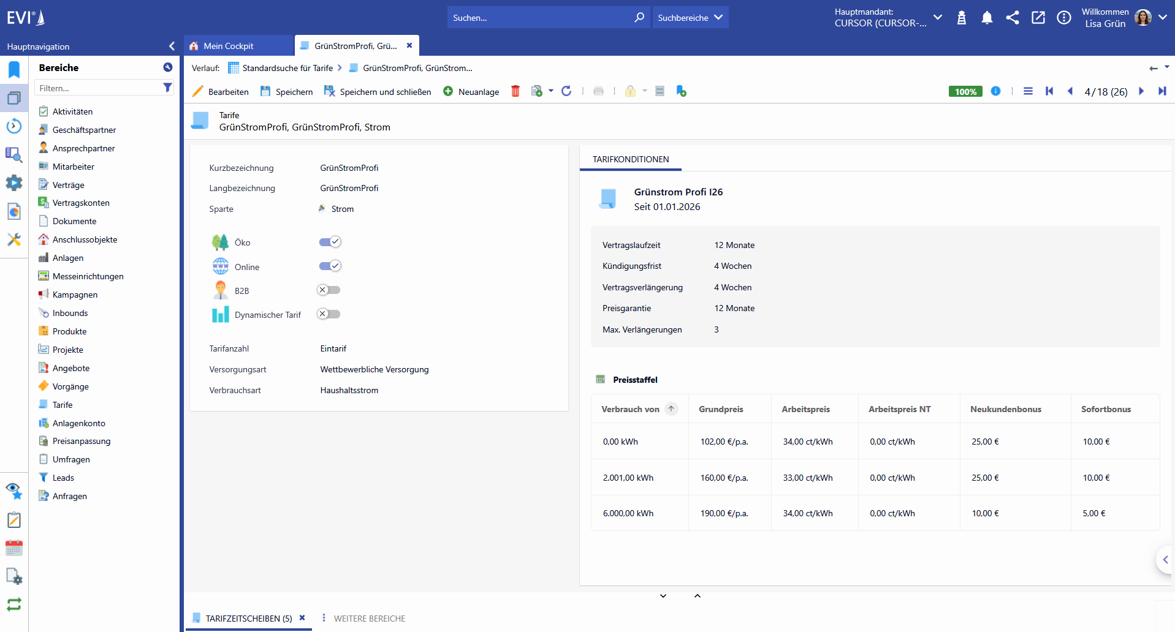Enable the B2B toggle
This screenshot has height=632, width=1175.
click(x=329, y=290)
